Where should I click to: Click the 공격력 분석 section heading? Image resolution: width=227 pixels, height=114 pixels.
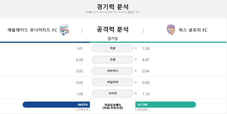point(112,29)
